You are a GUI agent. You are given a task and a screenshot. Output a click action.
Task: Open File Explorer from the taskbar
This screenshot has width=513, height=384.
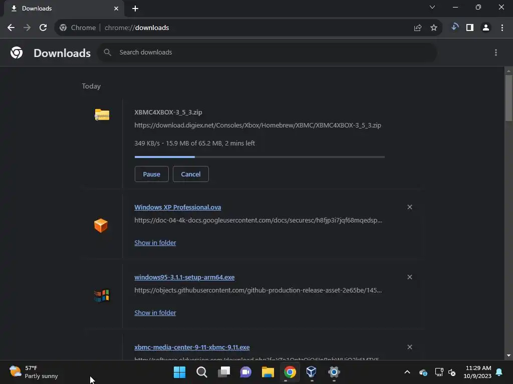pos(268,372)
